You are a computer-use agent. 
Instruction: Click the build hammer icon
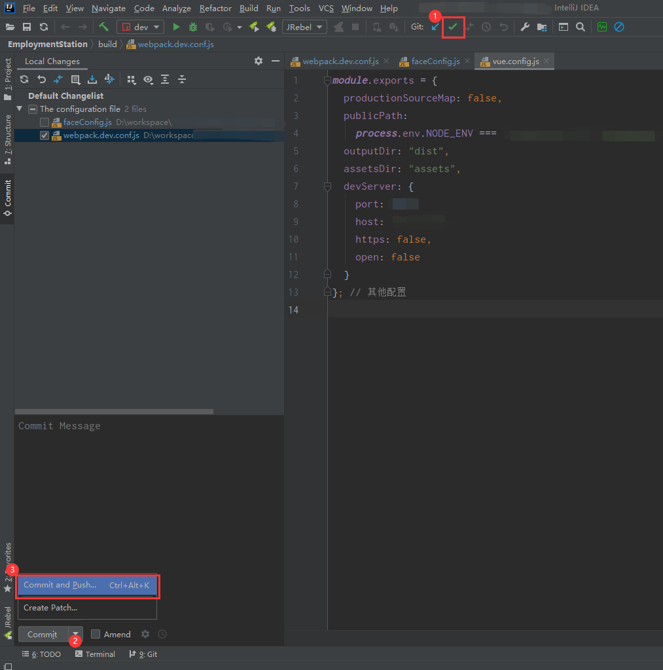pos(104,27)
